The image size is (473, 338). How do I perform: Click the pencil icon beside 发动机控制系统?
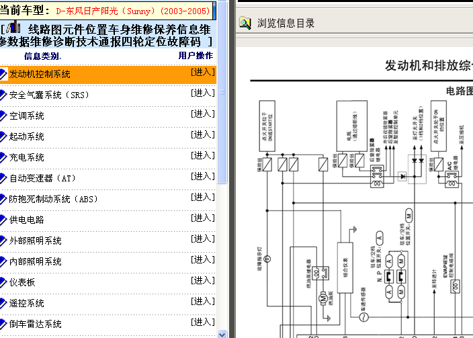point(3,74)
